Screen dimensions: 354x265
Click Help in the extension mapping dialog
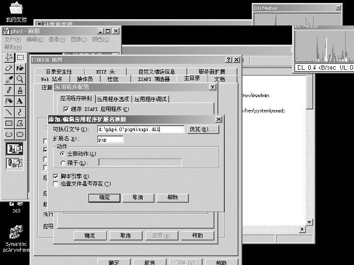click(173, 198)
